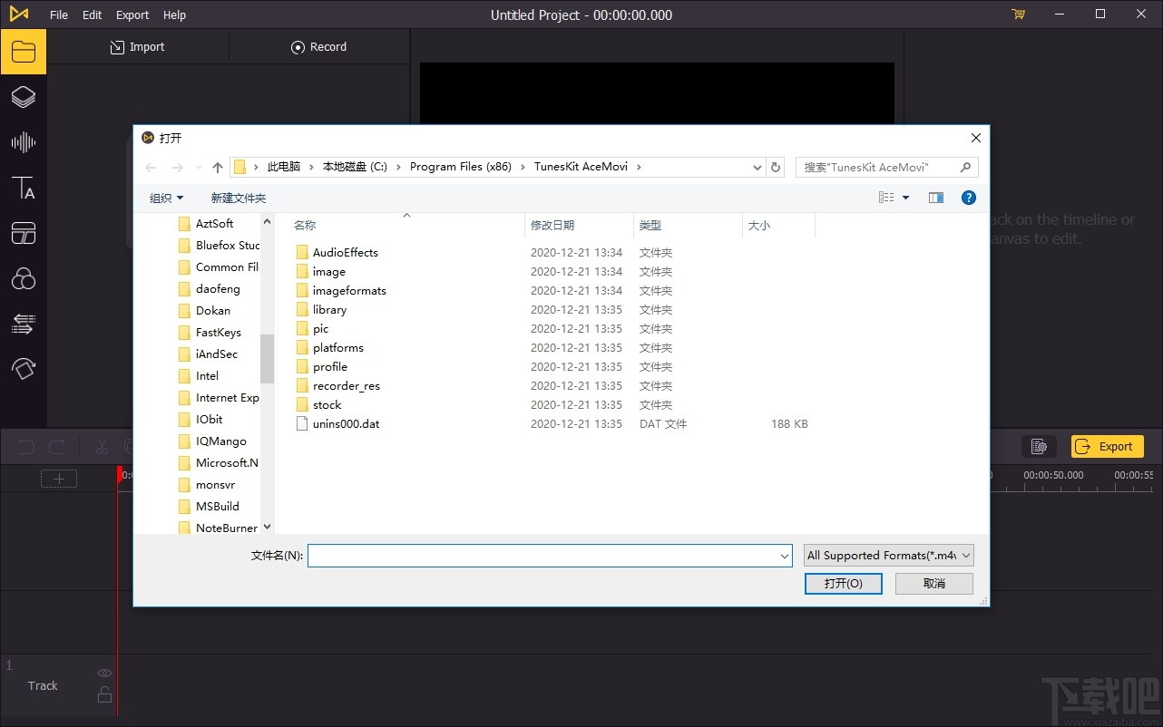
Task: Open the All Supported Formats dropdown
Action: [x=887, y=555]
